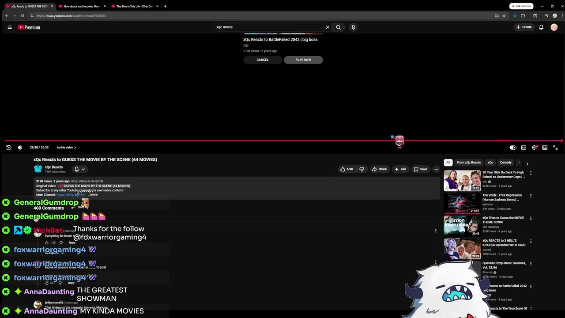Ask about the video with the sparkle button
Image resolution: width=565 pixels, height=318 pixels.
[400, 169]
